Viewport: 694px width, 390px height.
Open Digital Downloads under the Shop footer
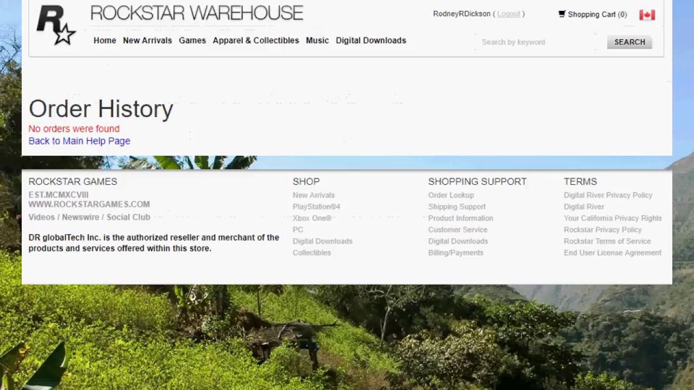coord(322,241)
